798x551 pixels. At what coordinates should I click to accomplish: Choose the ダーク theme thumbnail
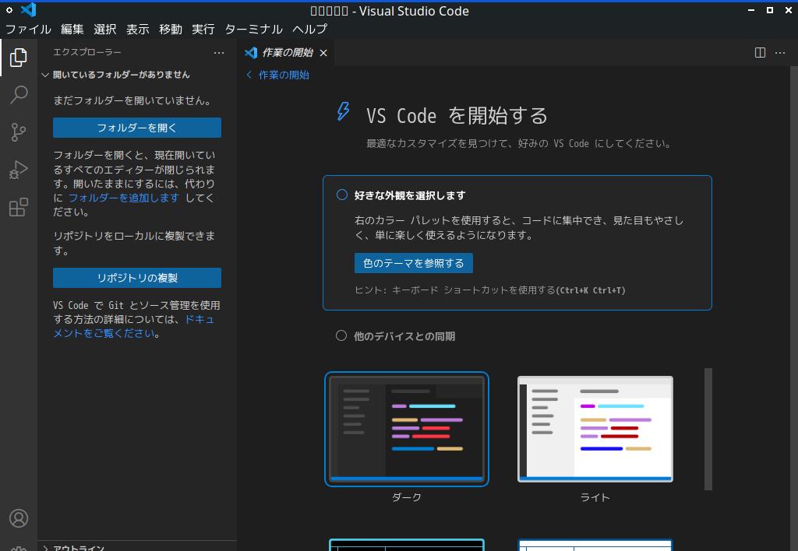(407, 429)
